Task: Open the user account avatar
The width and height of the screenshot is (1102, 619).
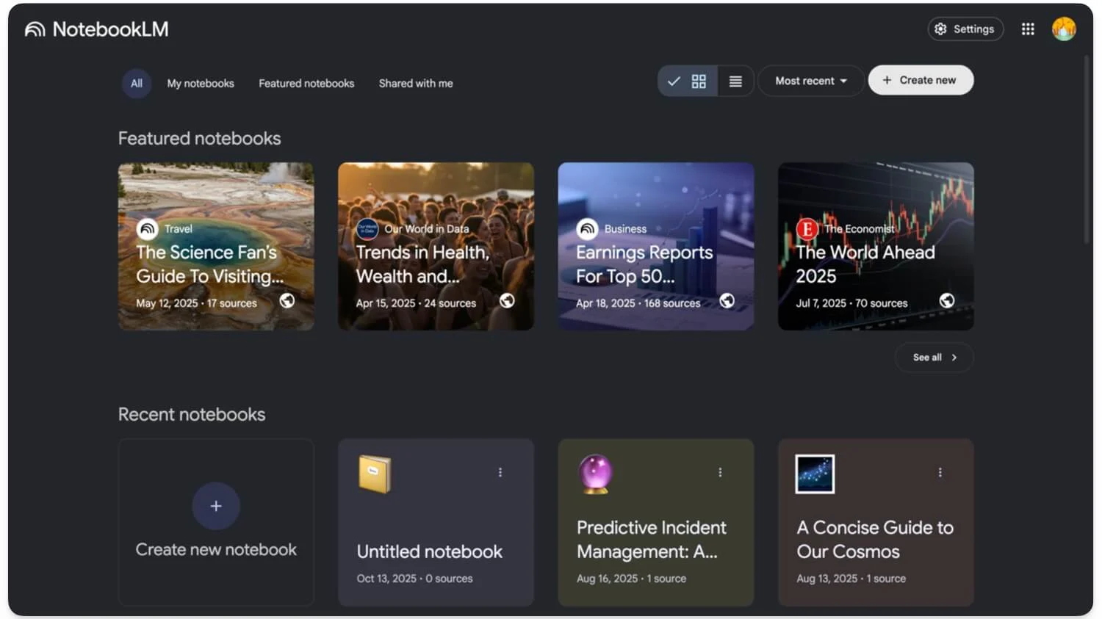Action: (x=1063, y=29)
